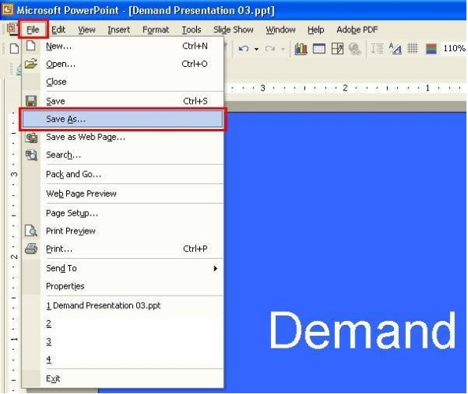The width and height of the screenshot is (468, 394).
Task: Click the Insert Table toolbar icon
Action: click(319, 49)
